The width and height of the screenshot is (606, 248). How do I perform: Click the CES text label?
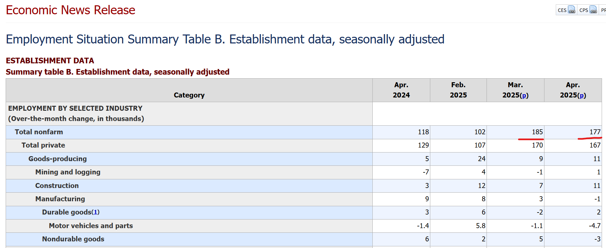tap(562, 10)
